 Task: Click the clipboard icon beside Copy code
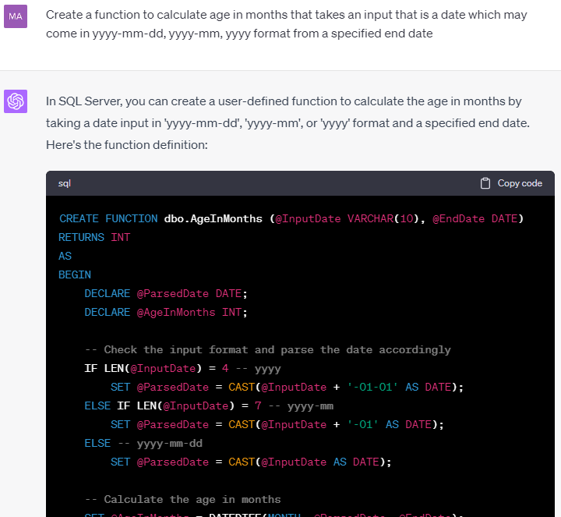tap(485, 183)
